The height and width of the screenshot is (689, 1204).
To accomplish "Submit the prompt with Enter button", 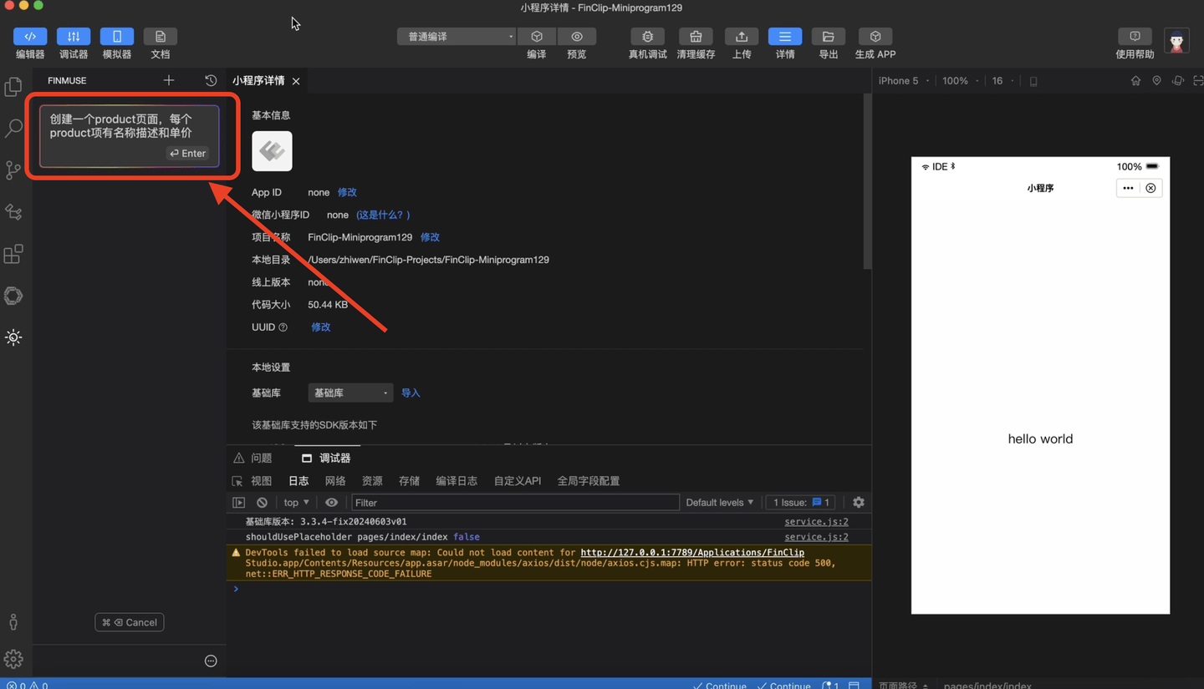I will [x=188, y=153].
